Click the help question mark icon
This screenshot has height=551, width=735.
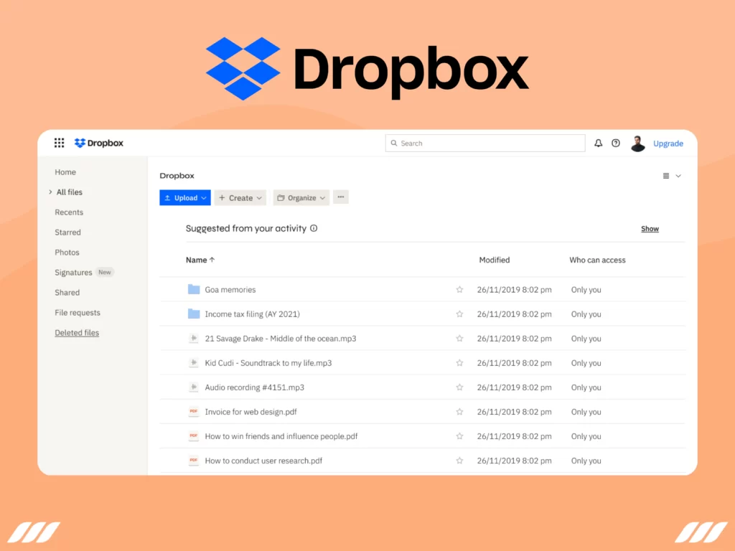[x=616, y=143]
